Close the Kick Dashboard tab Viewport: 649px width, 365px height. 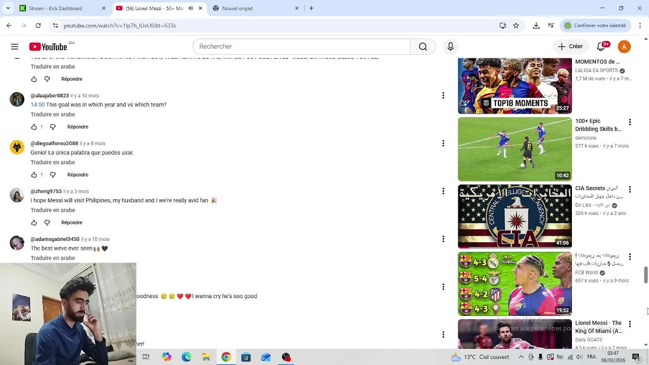click(x=104, y=8)
